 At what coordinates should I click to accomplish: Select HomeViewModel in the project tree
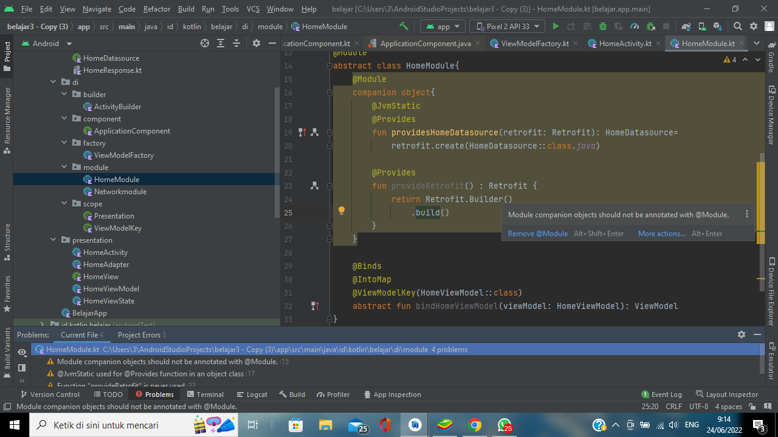[x=111, y=288]
